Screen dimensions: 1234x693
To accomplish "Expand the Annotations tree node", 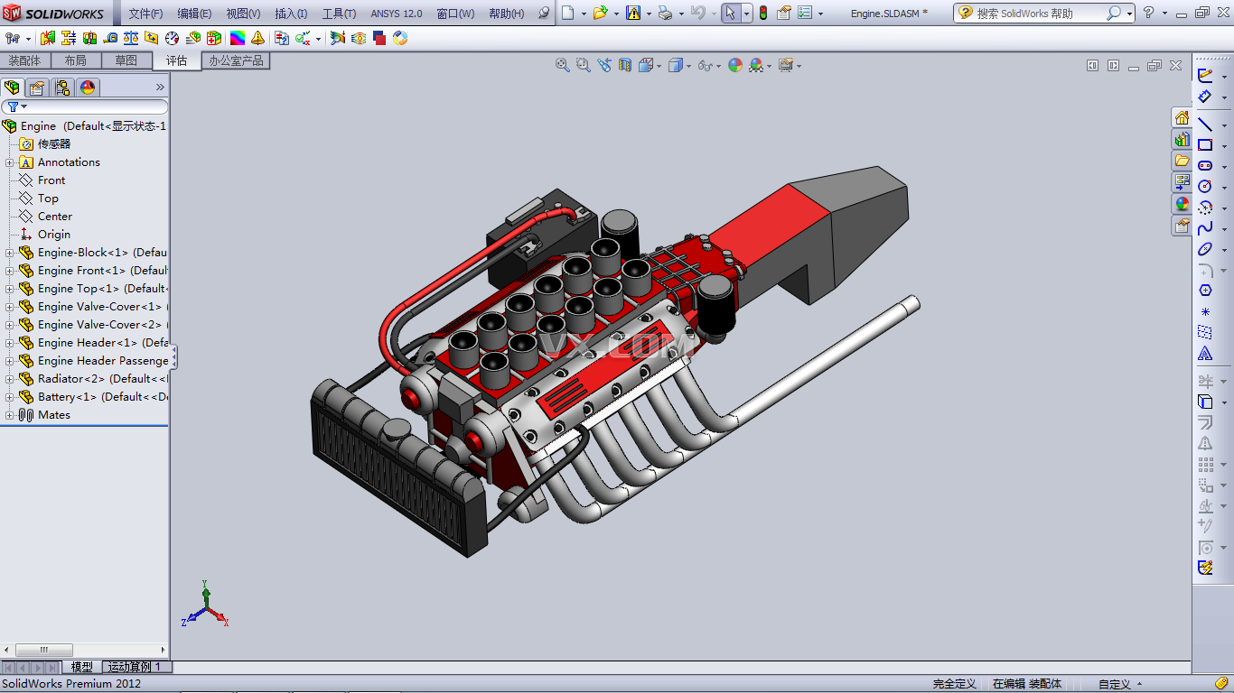I will (x=9, y=162).
